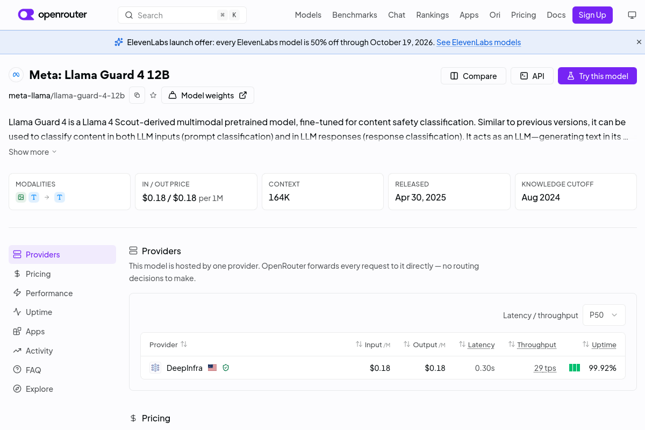Sort providers by Provider name column
Viewport: 645px width, 430px height.
[168, 345]
